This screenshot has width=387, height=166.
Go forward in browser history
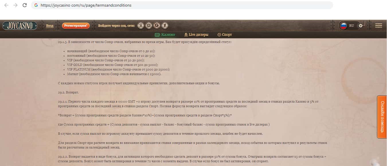(15, 5)
